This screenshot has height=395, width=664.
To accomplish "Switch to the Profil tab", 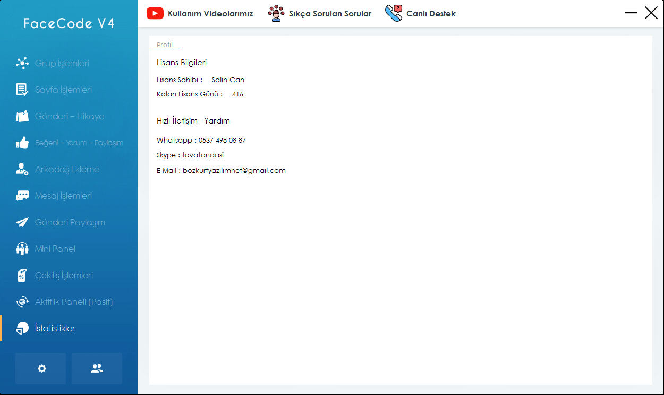I will (x=165, y=45).
